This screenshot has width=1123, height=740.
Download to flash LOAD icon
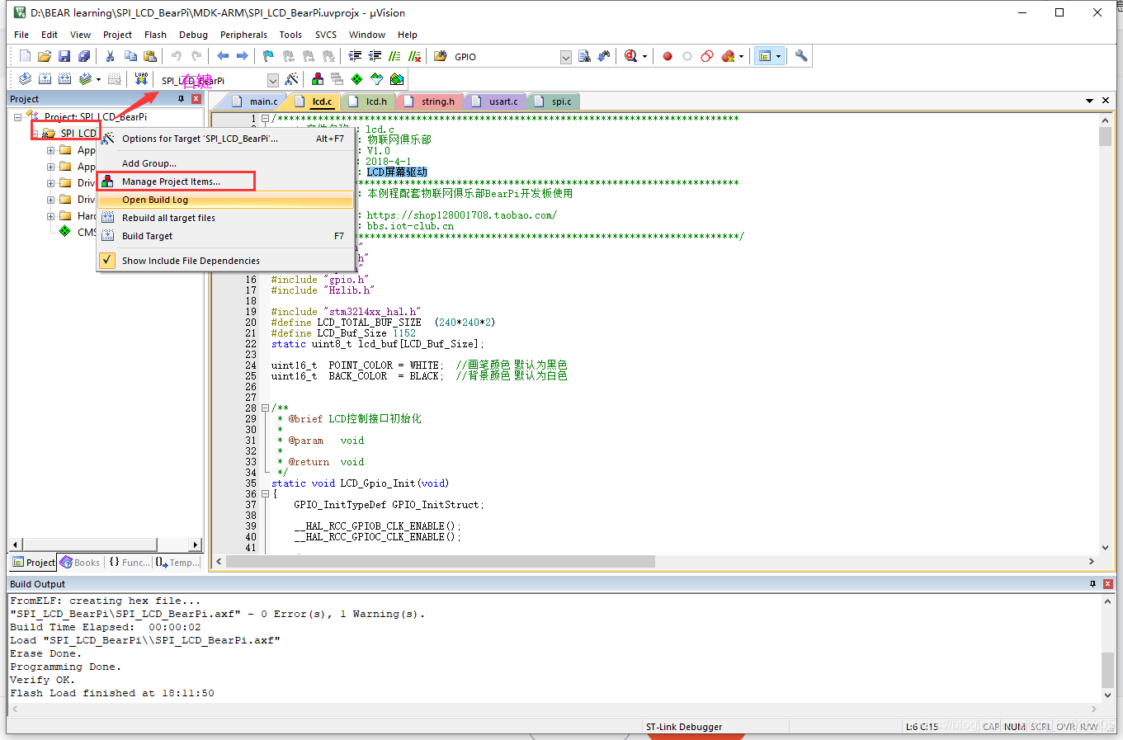141,79
